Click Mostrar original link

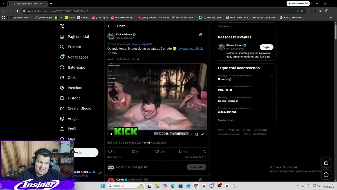pyautogui.click(x=140, y=44)
